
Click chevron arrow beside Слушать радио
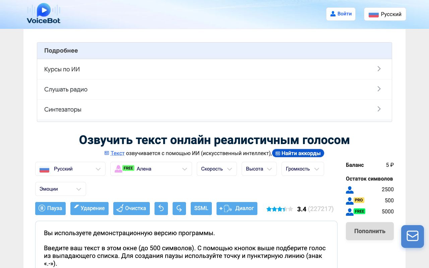point(379,89)
